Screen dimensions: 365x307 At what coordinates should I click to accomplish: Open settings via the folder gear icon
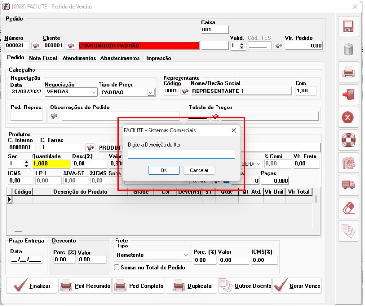click(x=348, y=163)
